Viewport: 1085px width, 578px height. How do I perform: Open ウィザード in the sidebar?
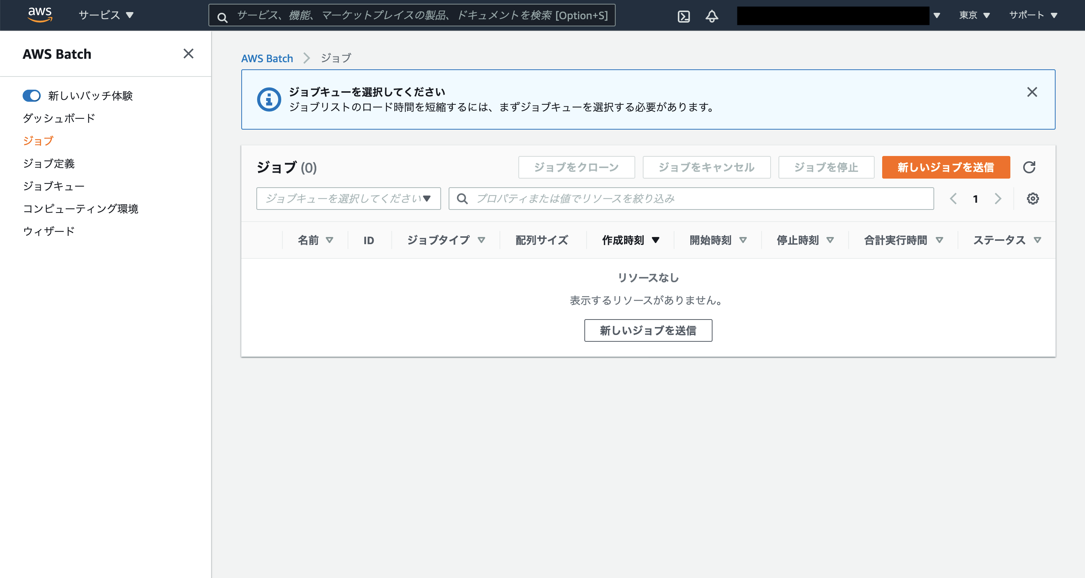click(x=48, y=231)
